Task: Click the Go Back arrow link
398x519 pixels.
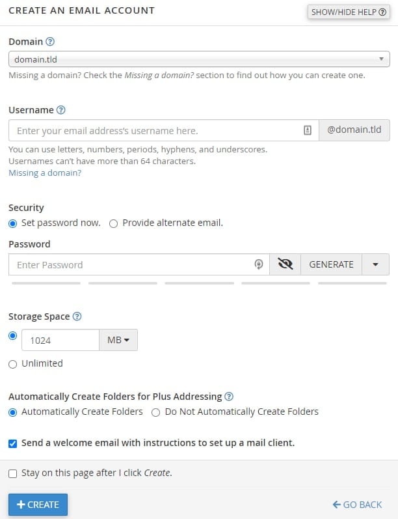Action: click(357, 505)
